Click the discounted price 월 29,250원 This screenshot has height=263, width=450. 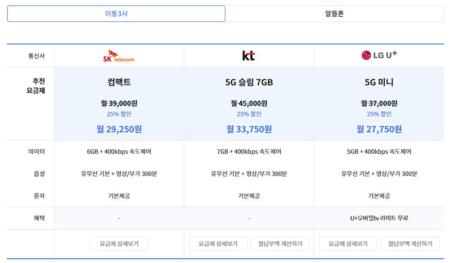tap(119, 129)
